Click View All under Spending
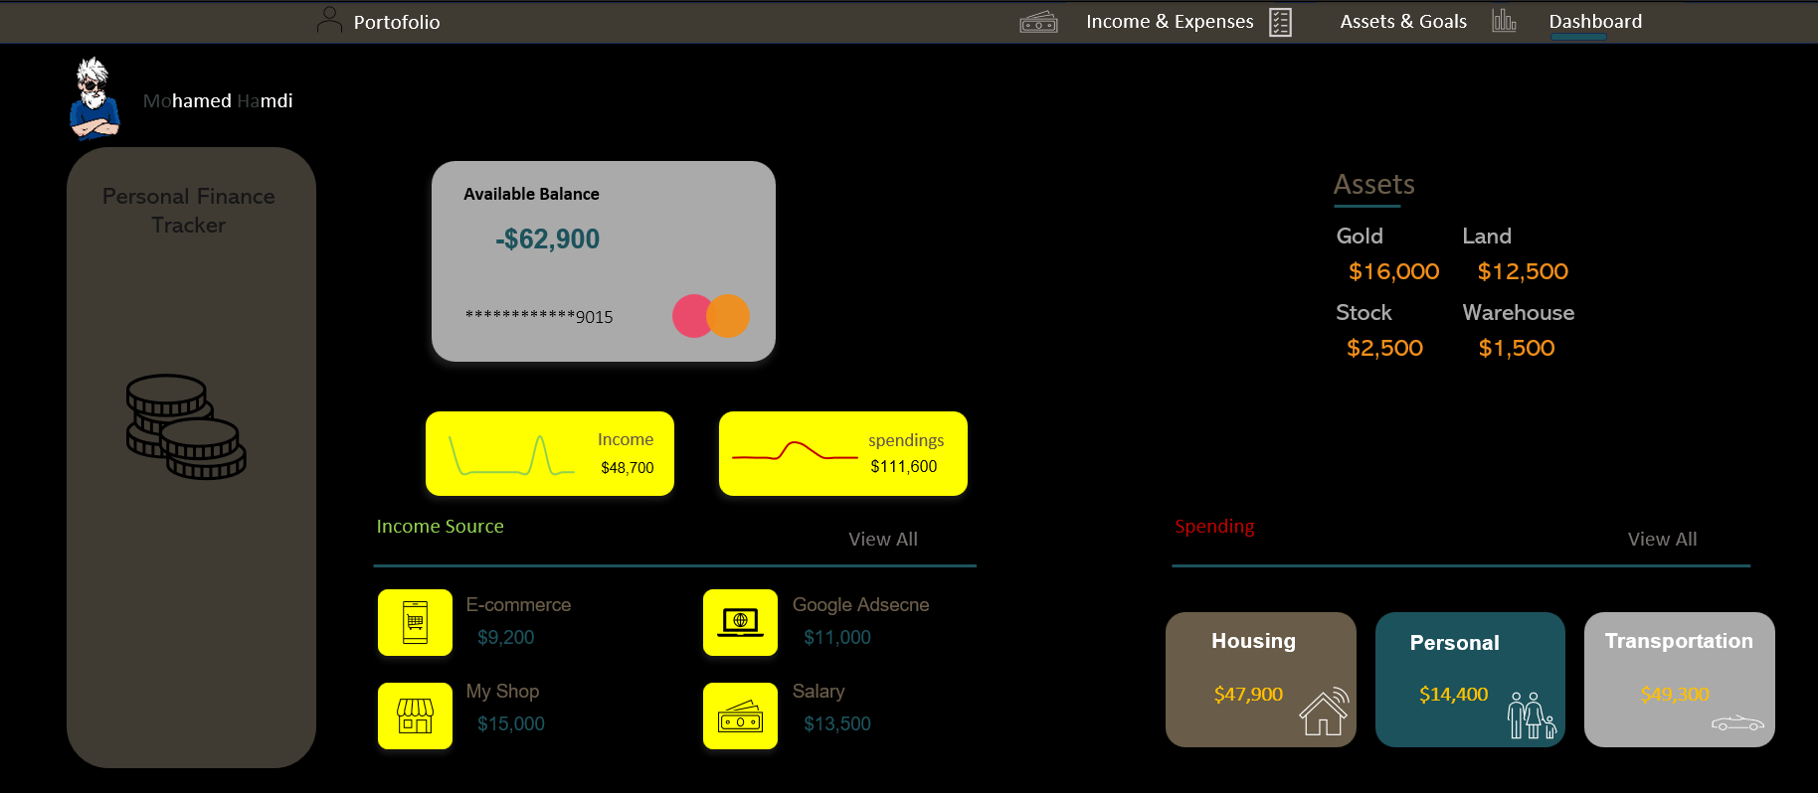The height and width of the screenshot is (793, 1818). [1661, 539]
